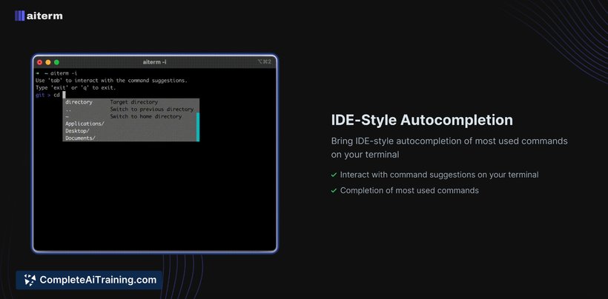Click 'Switch to previous directory' description

point(151,110)
